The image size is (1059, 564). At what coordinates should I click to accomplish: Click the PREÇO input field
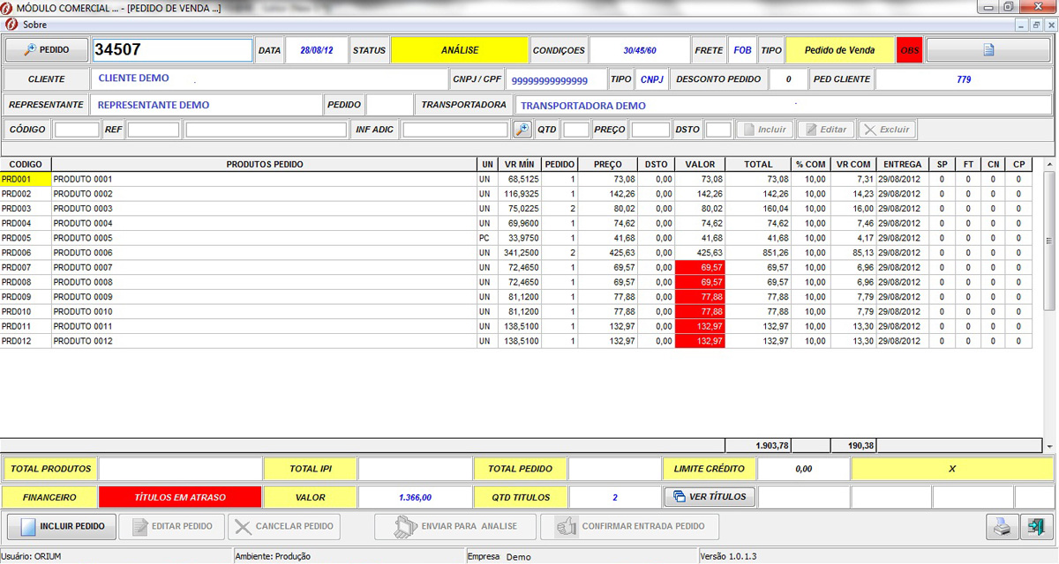coord(650,130)
